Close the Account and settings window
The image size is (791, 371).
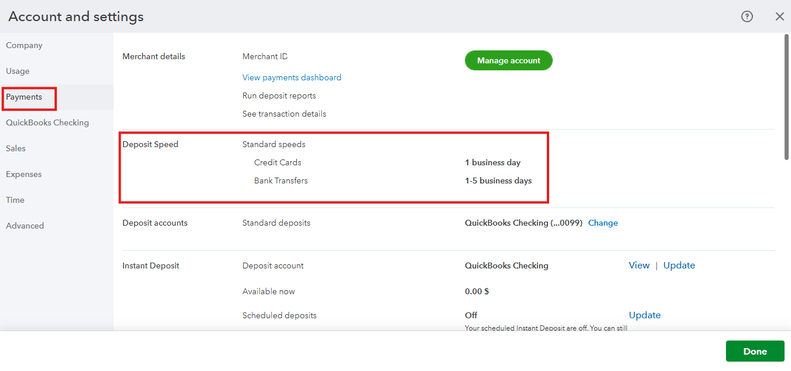coord(779,16)
